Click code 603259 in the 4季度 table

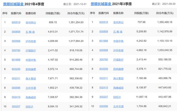tap(16, 69)
